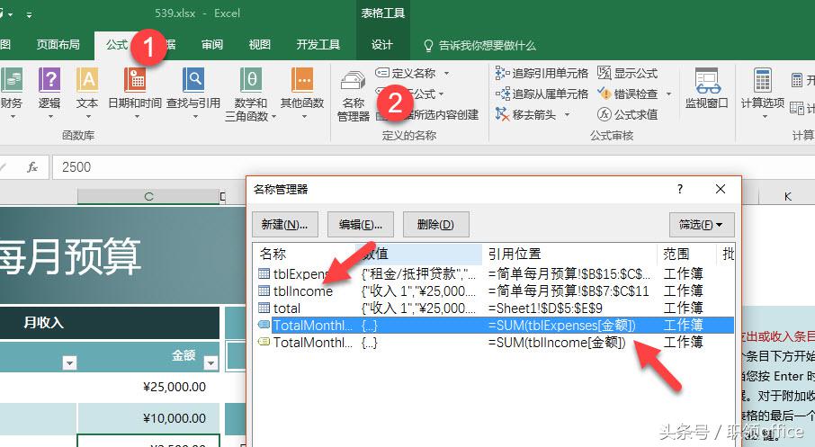This screenshot has height=447, width=815.
Task: Switch to the 公式 tab
Action: point(118,45)
